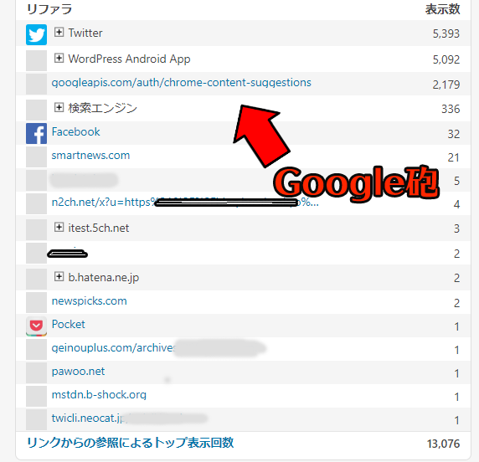Click the Facebook logo icon
Image resolution: width=479 pixels, height=462 pixels.
pos(36,133)
